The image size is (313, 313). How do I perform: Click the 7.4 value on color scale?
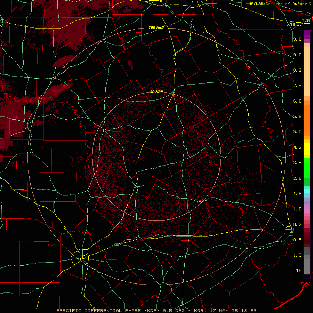pyautogui.click(x=297, y=86)
